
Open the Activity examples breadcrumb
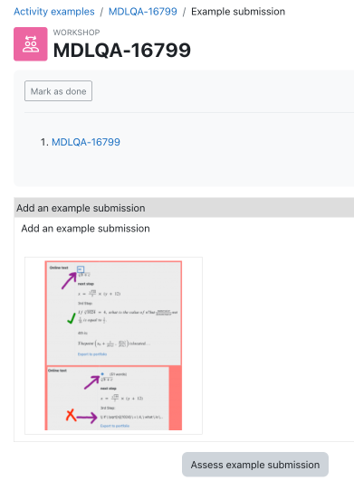[54, 12]
